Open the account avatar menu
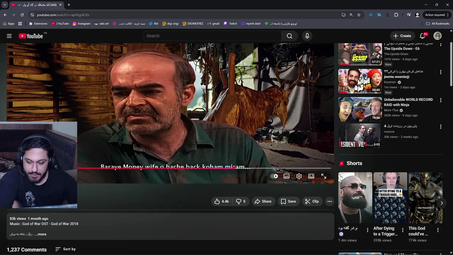Screen dimensions: 453x255 [x=438, y=36]
